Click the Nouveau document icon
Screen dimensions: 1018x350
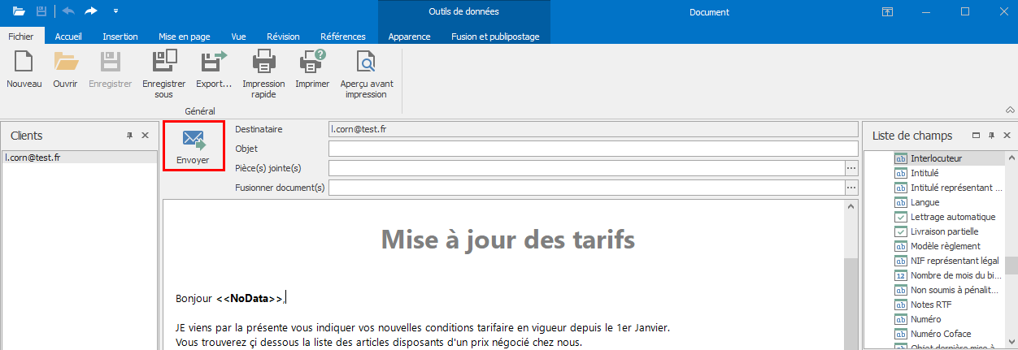(24, 63)
